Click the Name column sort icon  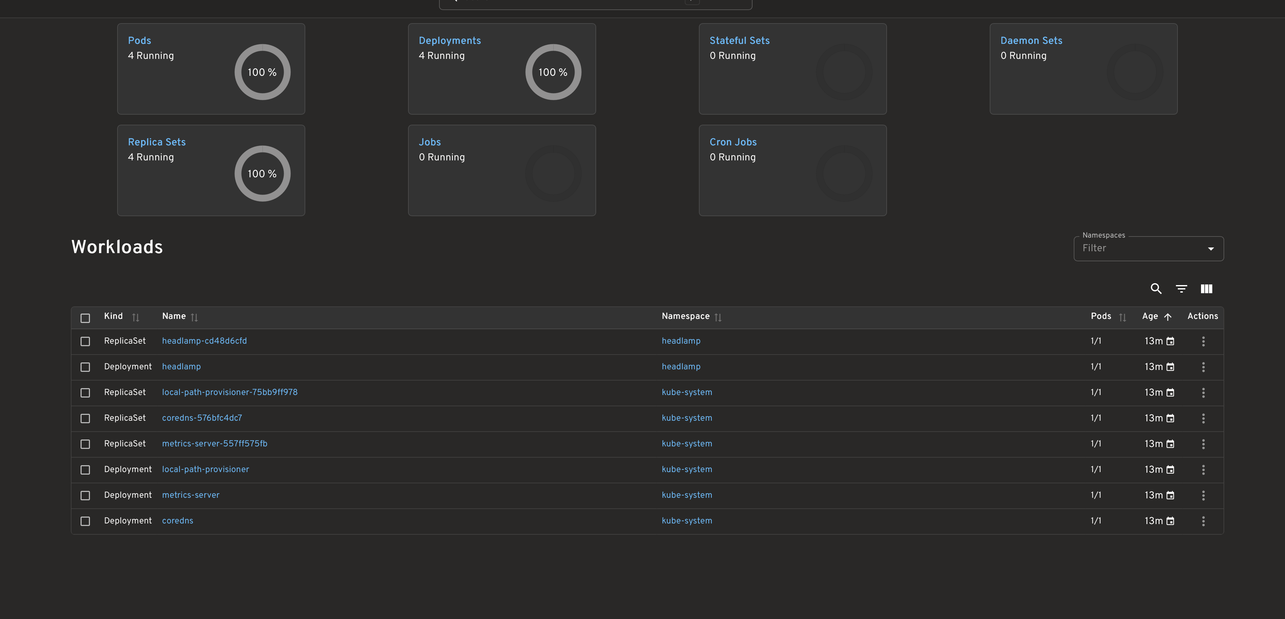click(x=195, y=316)
